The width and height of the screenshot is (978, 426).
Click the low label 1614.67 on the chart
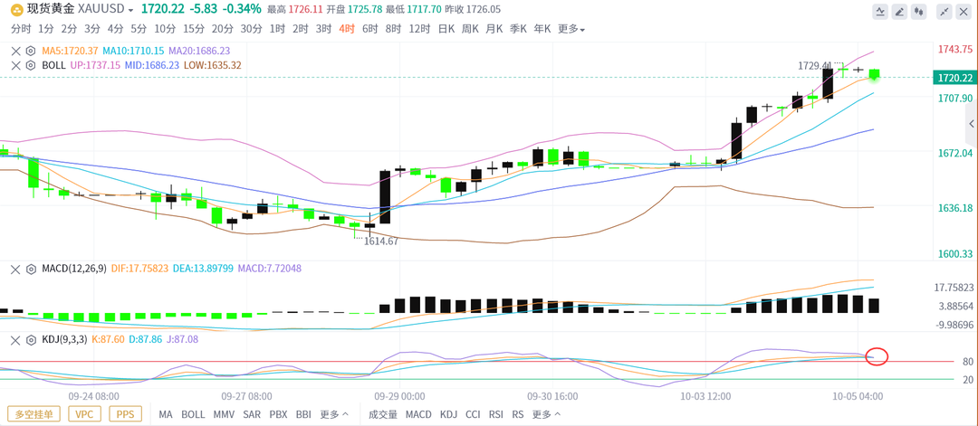381,241
